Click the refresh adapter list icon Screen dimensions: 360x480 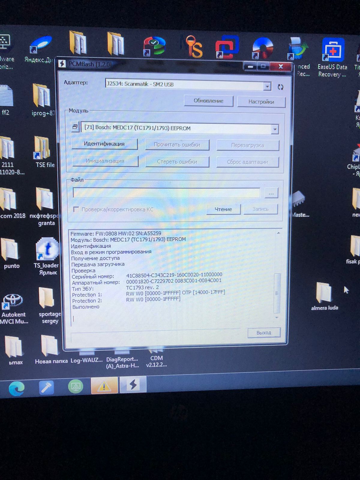click(x=280, y=87)
